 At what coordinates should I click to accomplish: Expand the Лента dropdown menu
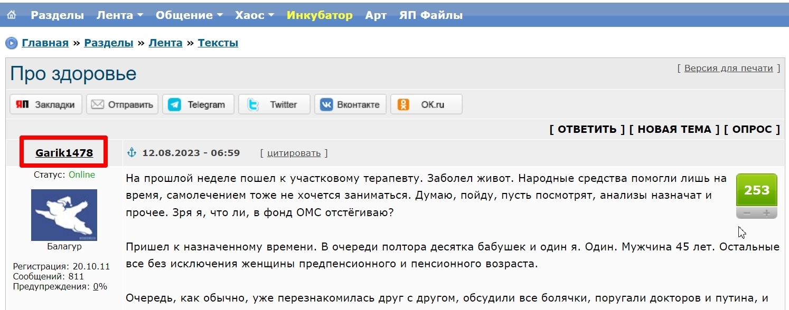point(120,15)
